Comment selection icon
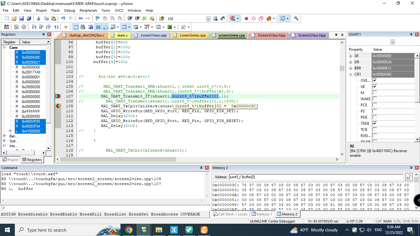Viewport: 420px width, 236px height. point(145,18)
